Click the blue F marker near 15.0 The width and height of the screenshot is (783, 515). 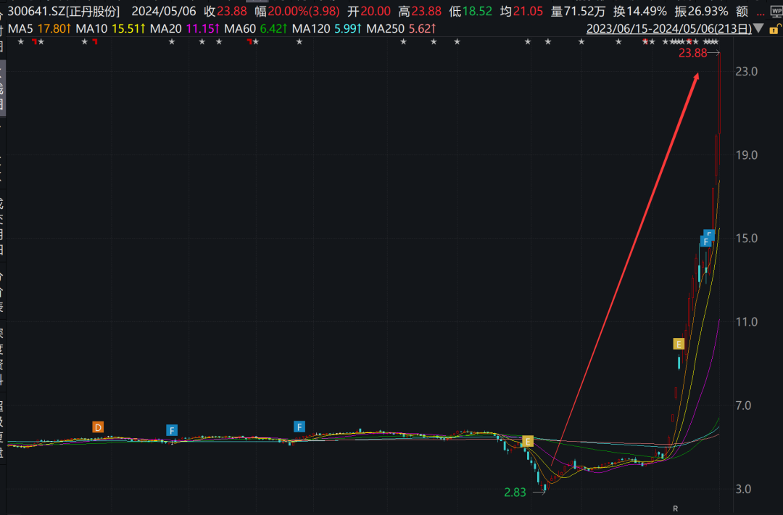(x=705, y=242)
